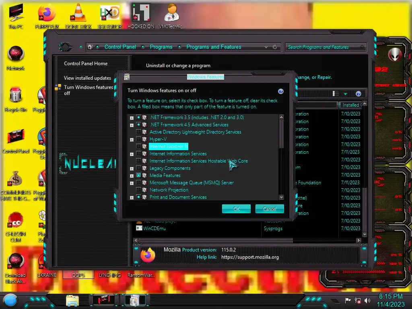Screen dimensions: 412x309
Task: Click the network status tray icon
Action: click(x=358, y=300)
